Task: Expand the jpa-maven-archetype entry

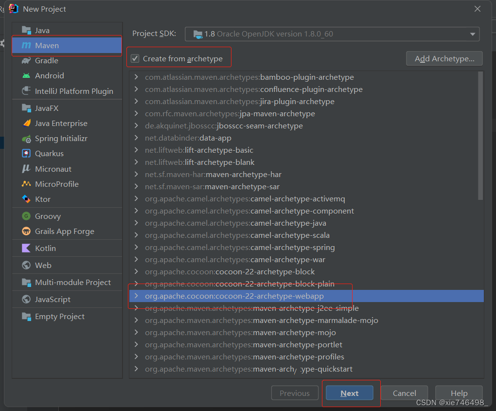Action: coord(136,113)
